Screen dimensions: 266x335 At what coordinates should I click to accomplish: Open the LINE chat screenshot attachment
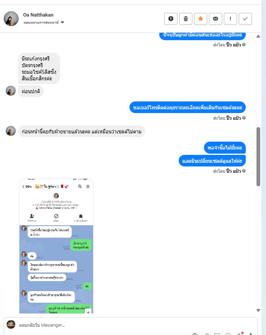pos(56,246)
